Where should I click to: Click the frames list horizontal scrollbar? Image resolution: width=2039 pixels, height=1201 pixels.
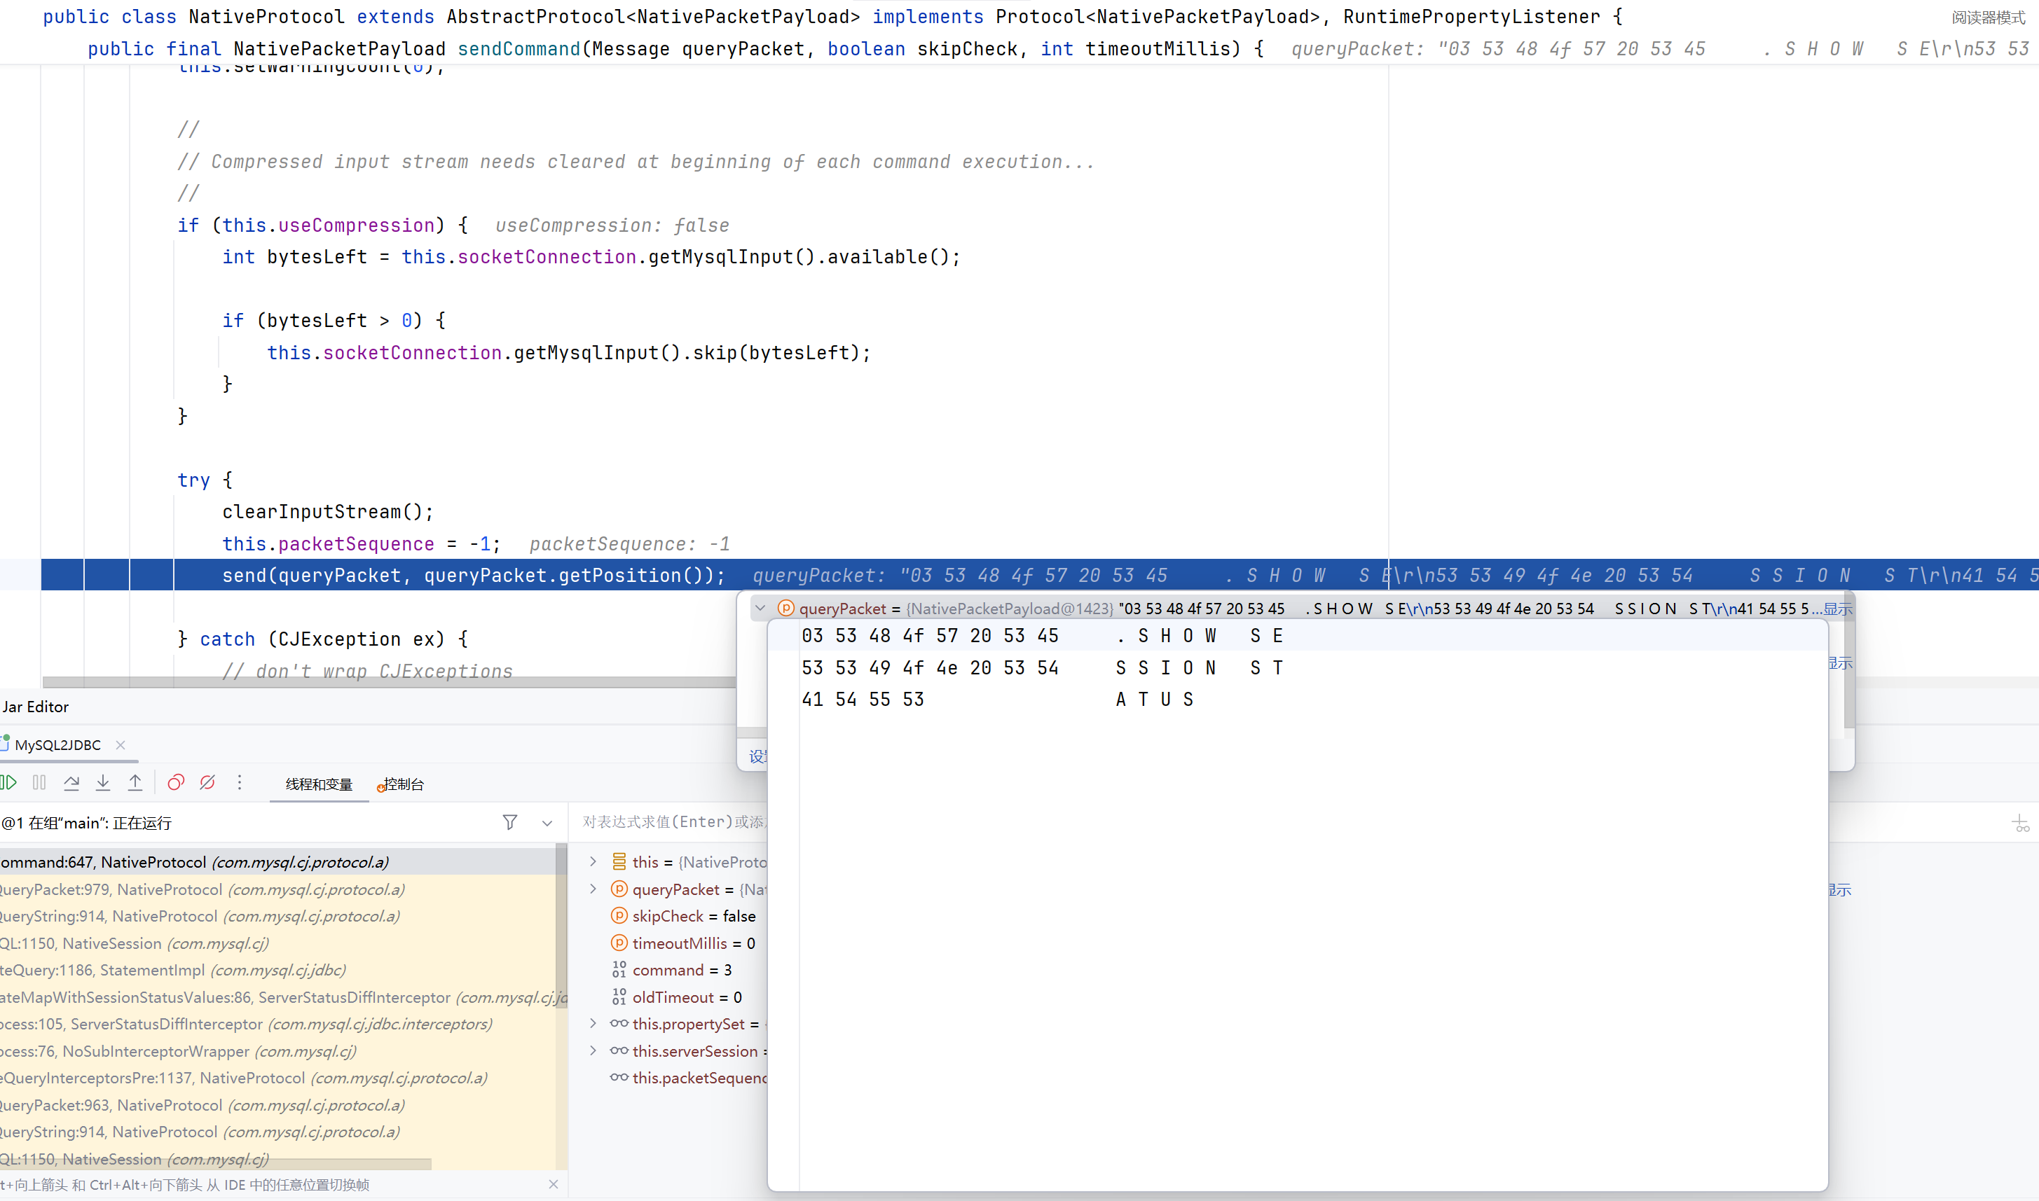[215, 1164]
